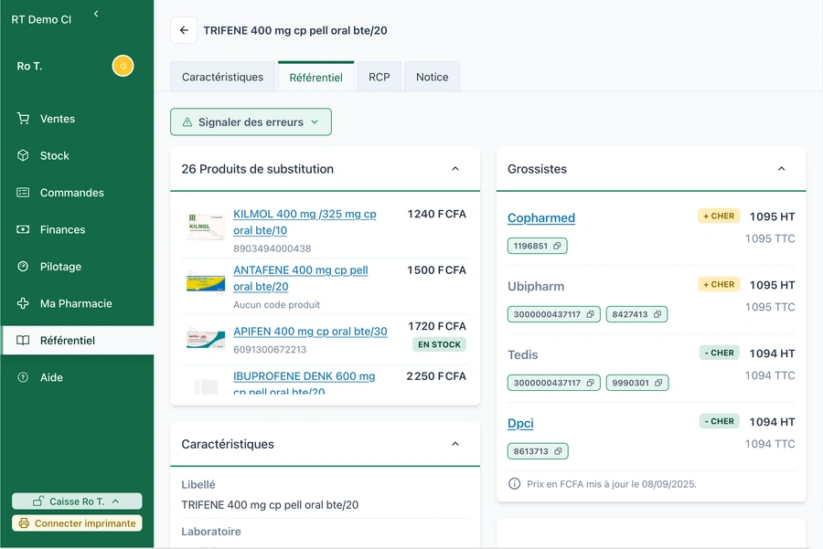The height and width of the screenshot is (549, 823).
Task: Click the back arrow button
Action: [x=184, y=30]
